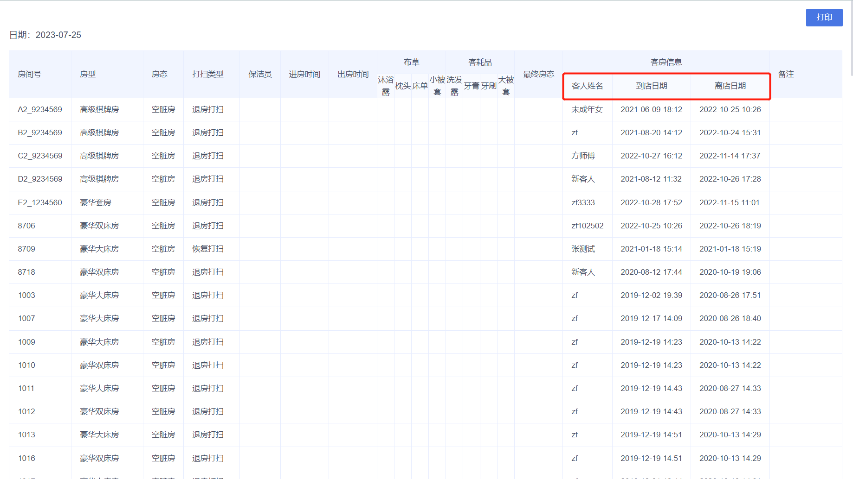Select arrival date 2019-12-02 19:39
The height and width of the screenshot is (479, 853).
[x=652, y=295]
